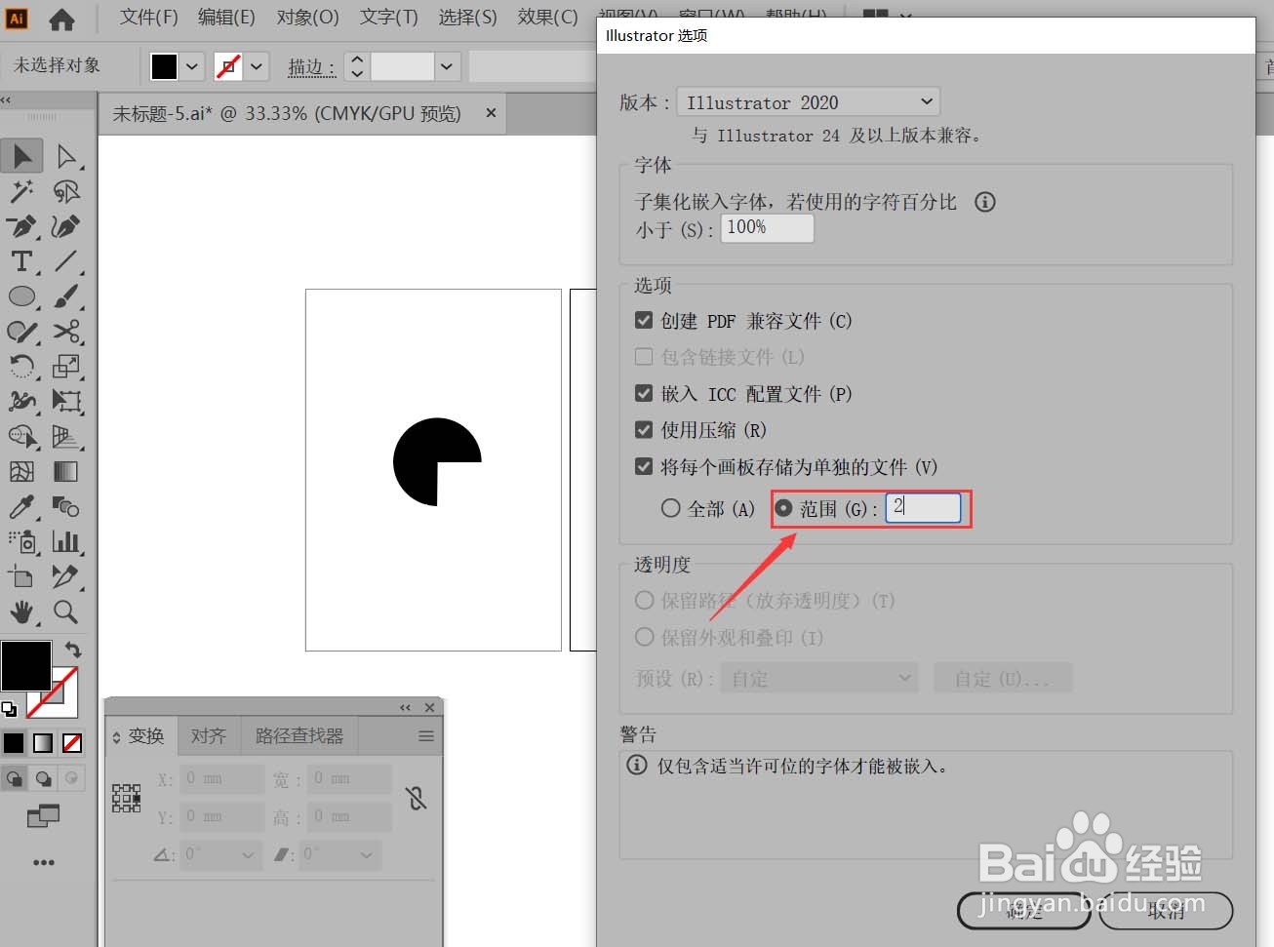Image resolution: width=1274 pixels, height=947 pixels.
Task: Apply Gradient fill mode
Action: (x=43, y=743)
